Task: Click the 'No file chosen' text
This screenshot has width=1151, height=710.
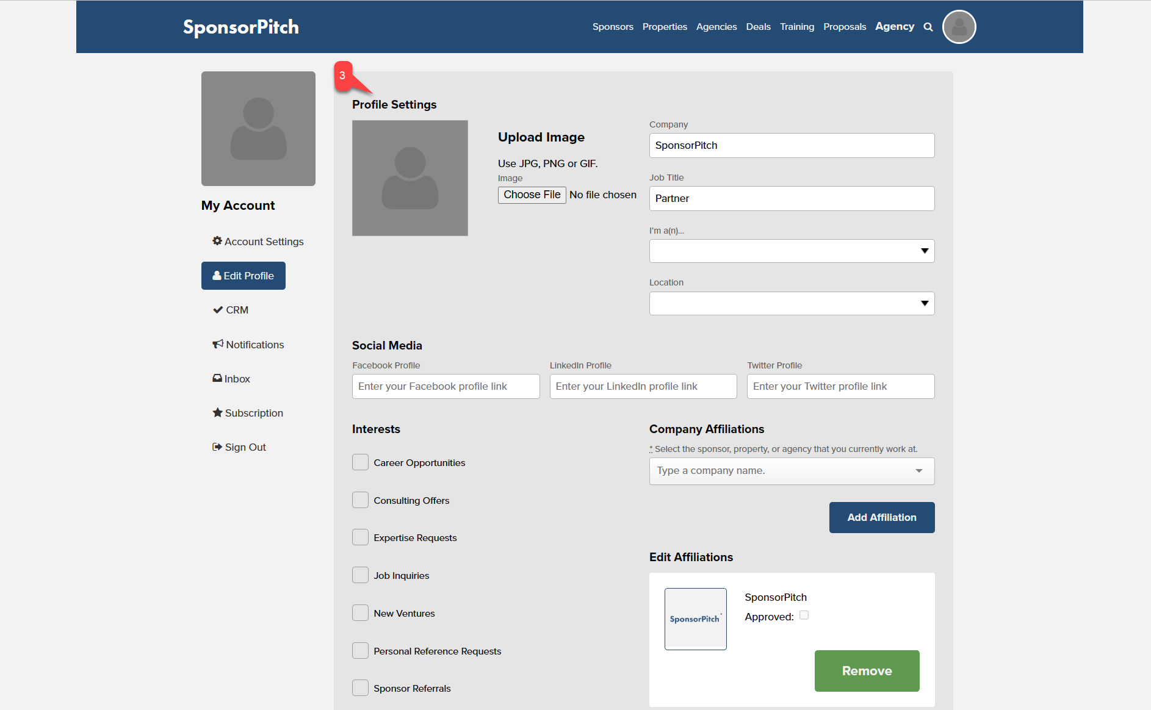Action: pyautogui.click(x=603, y=195)
